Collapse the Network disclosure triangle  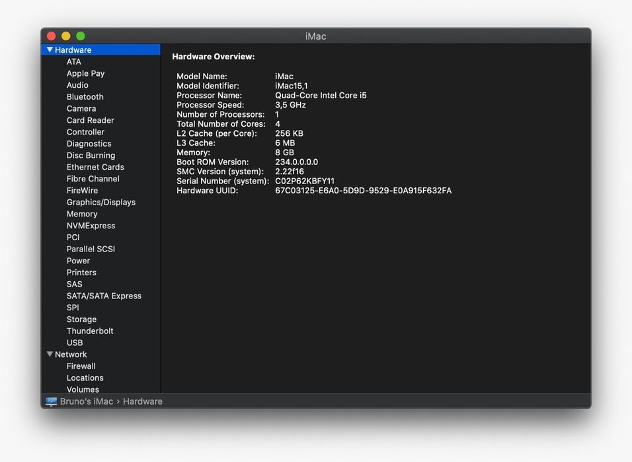(x=50, y=354)
